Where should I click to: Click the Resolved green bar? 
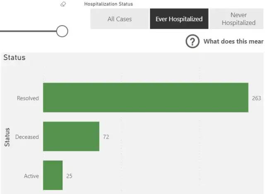(146, 97)
